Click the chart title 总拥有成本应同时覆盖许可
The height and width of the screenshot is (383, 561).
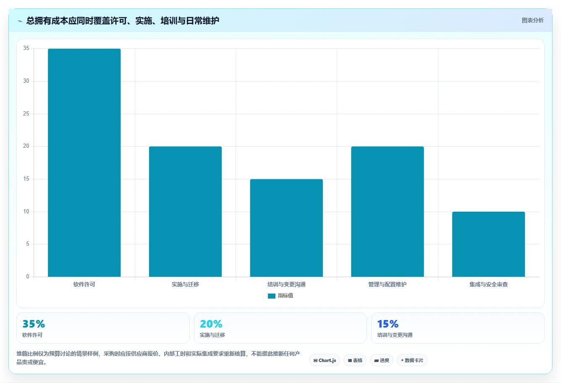click(123, 21)
